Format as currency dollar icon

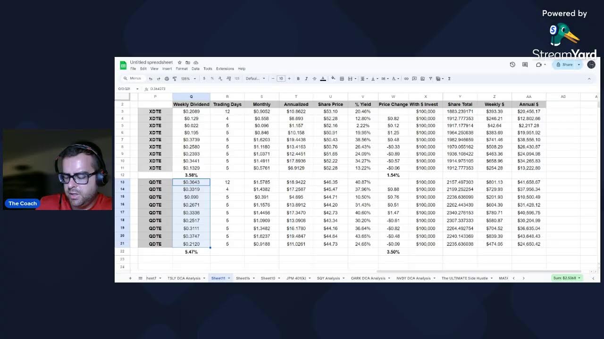point(204,79)
